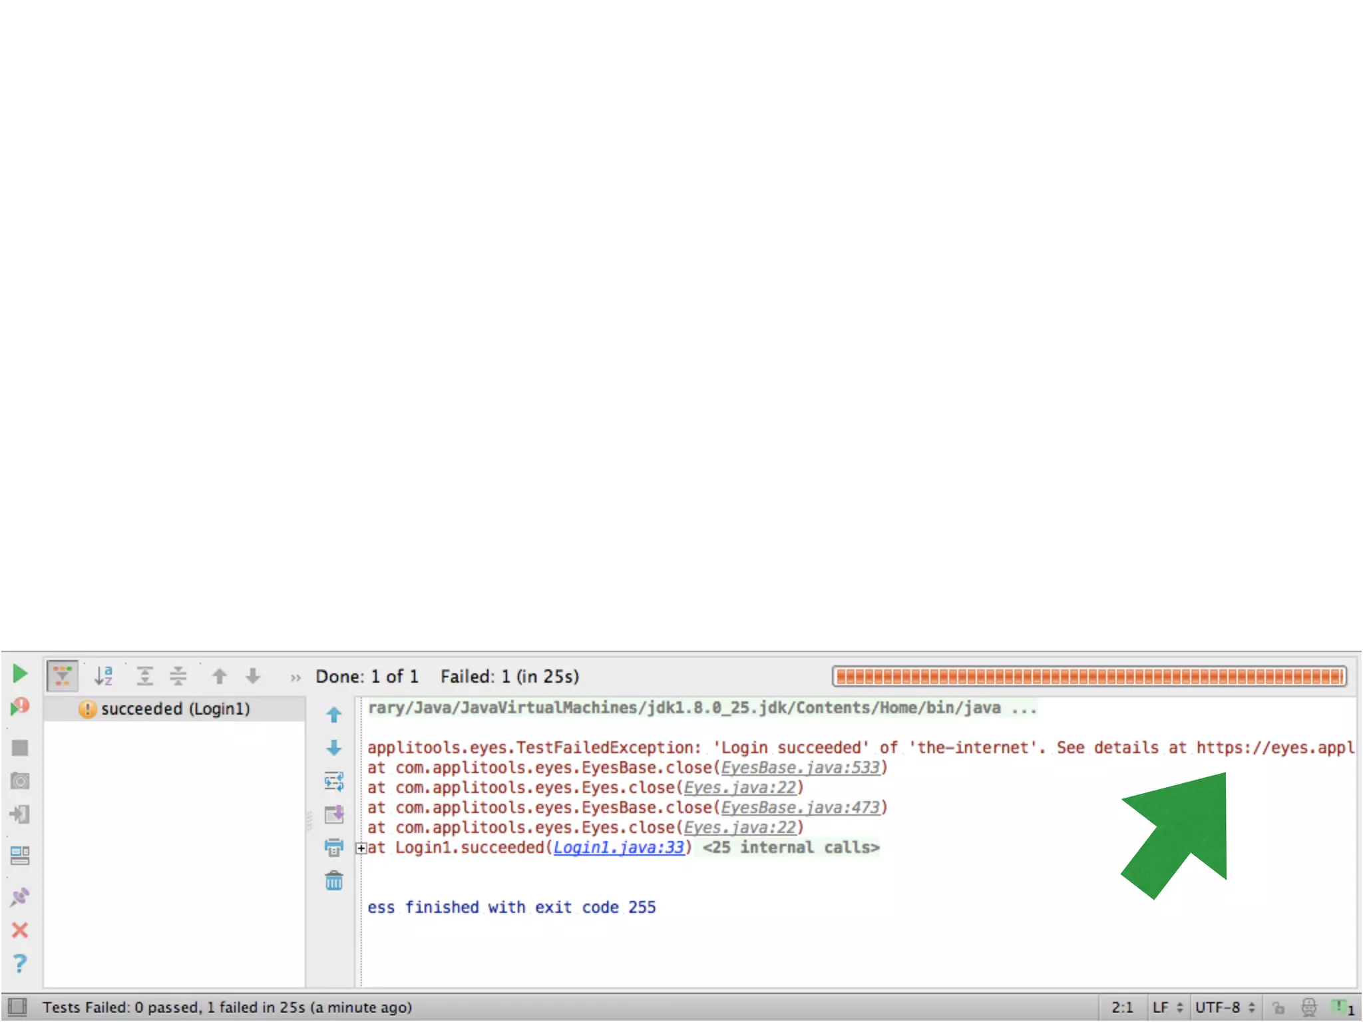Pin the run tab
Screen dimensions: 1363x1022
[x=20, y=897]
